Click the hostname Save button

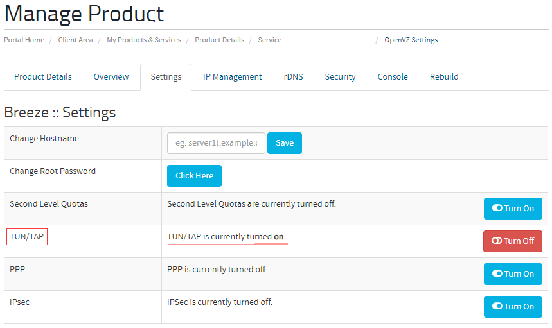click(x=285, y=143)
